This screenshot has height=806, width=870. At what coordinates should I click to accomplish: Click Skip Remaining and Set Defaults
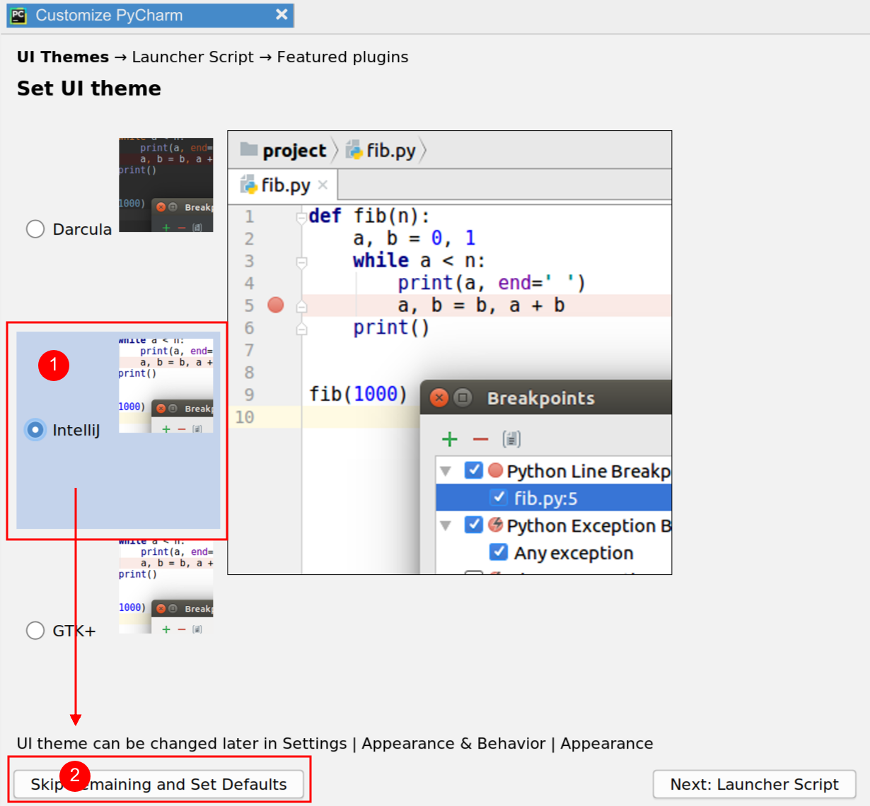tap(159, 784)
